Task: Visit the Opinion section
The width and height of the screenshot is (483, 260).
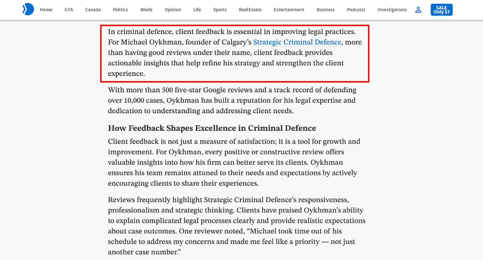Action: tap(173, 10)
